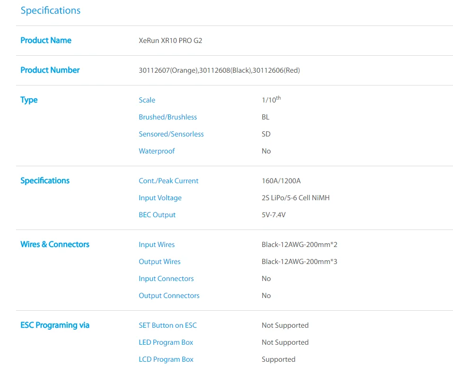
Task: Click the BEC Output label
Action: [x=157, y=215]
